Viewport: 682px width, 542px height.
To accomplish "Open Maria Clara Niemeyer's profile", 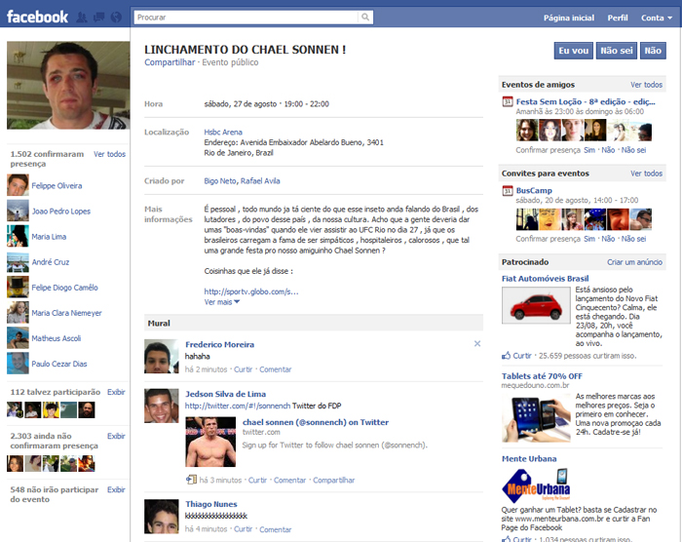I will 66,313.
